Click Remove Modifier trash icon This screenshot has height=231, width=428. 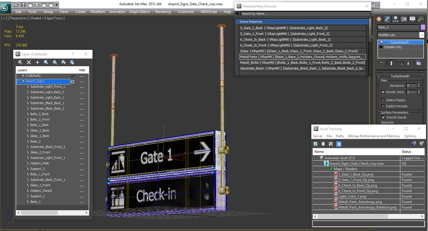[x=408, y=63]
